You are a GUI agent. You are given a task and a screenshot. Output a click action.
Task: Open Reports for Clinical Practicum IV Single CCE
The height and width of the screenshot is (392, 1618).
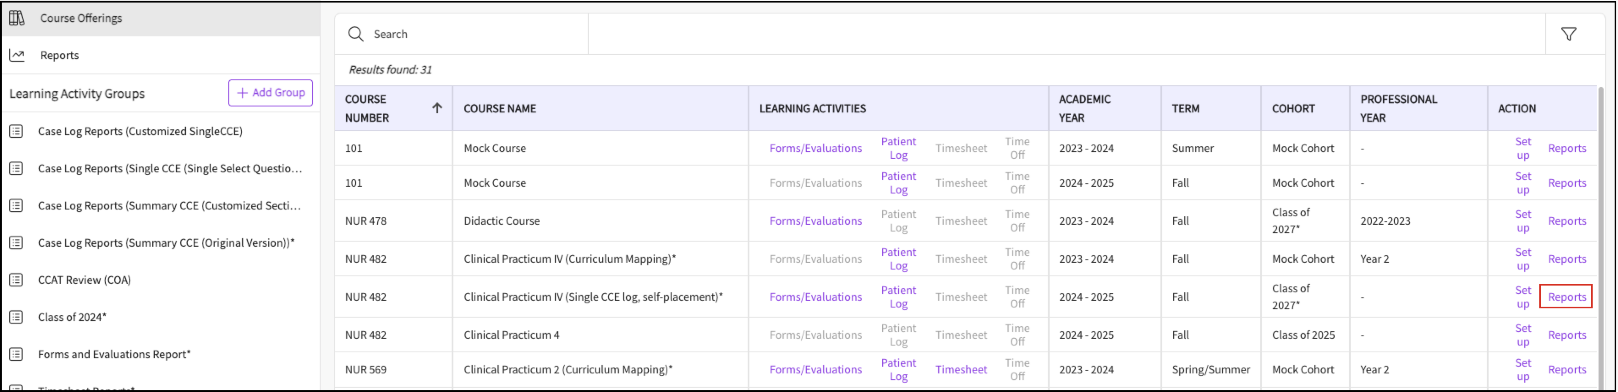coord(1566,297)
